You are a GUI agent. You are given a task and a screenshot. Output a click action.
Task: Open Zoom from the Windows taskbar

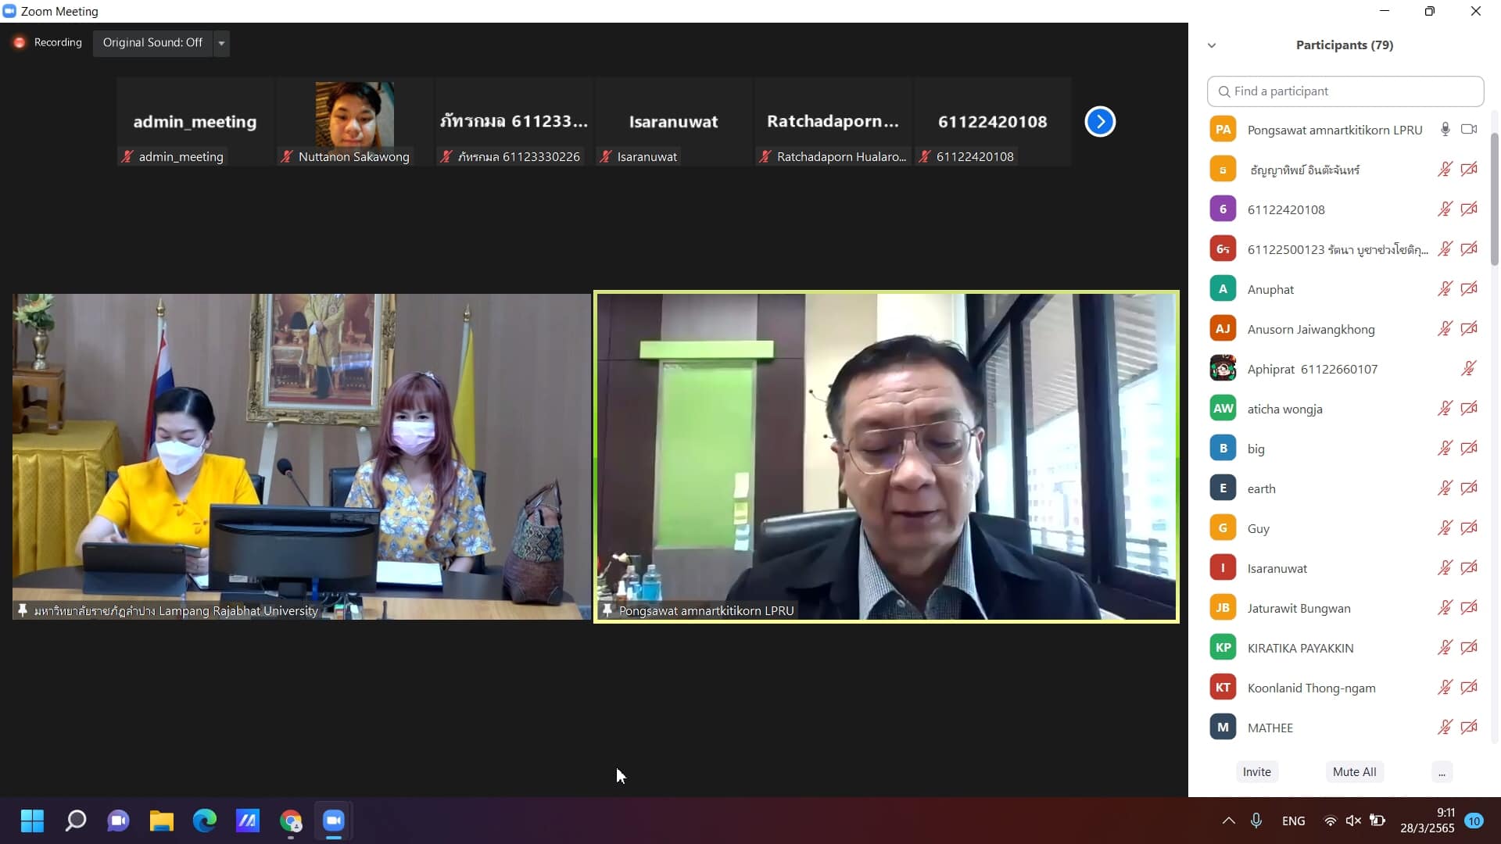click(x=334, y=821)
